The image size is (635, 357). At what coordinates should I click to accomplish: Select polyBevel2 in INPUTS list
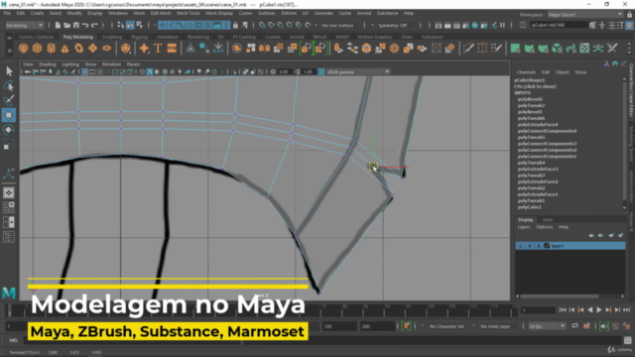tap(530, 99)
